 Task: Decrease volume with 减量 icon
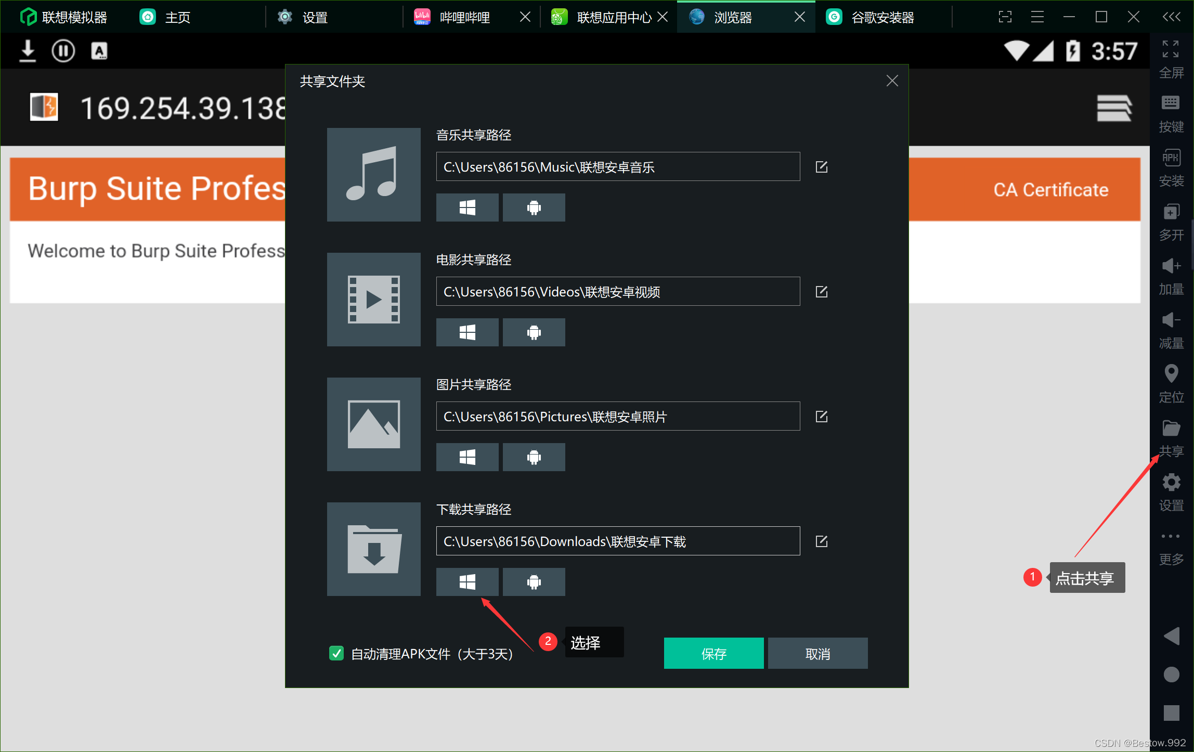pos(1171,330)
